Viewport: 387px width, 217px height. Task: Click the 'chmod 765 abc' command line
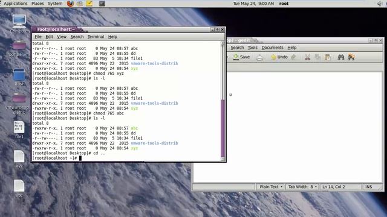point(78,113)
